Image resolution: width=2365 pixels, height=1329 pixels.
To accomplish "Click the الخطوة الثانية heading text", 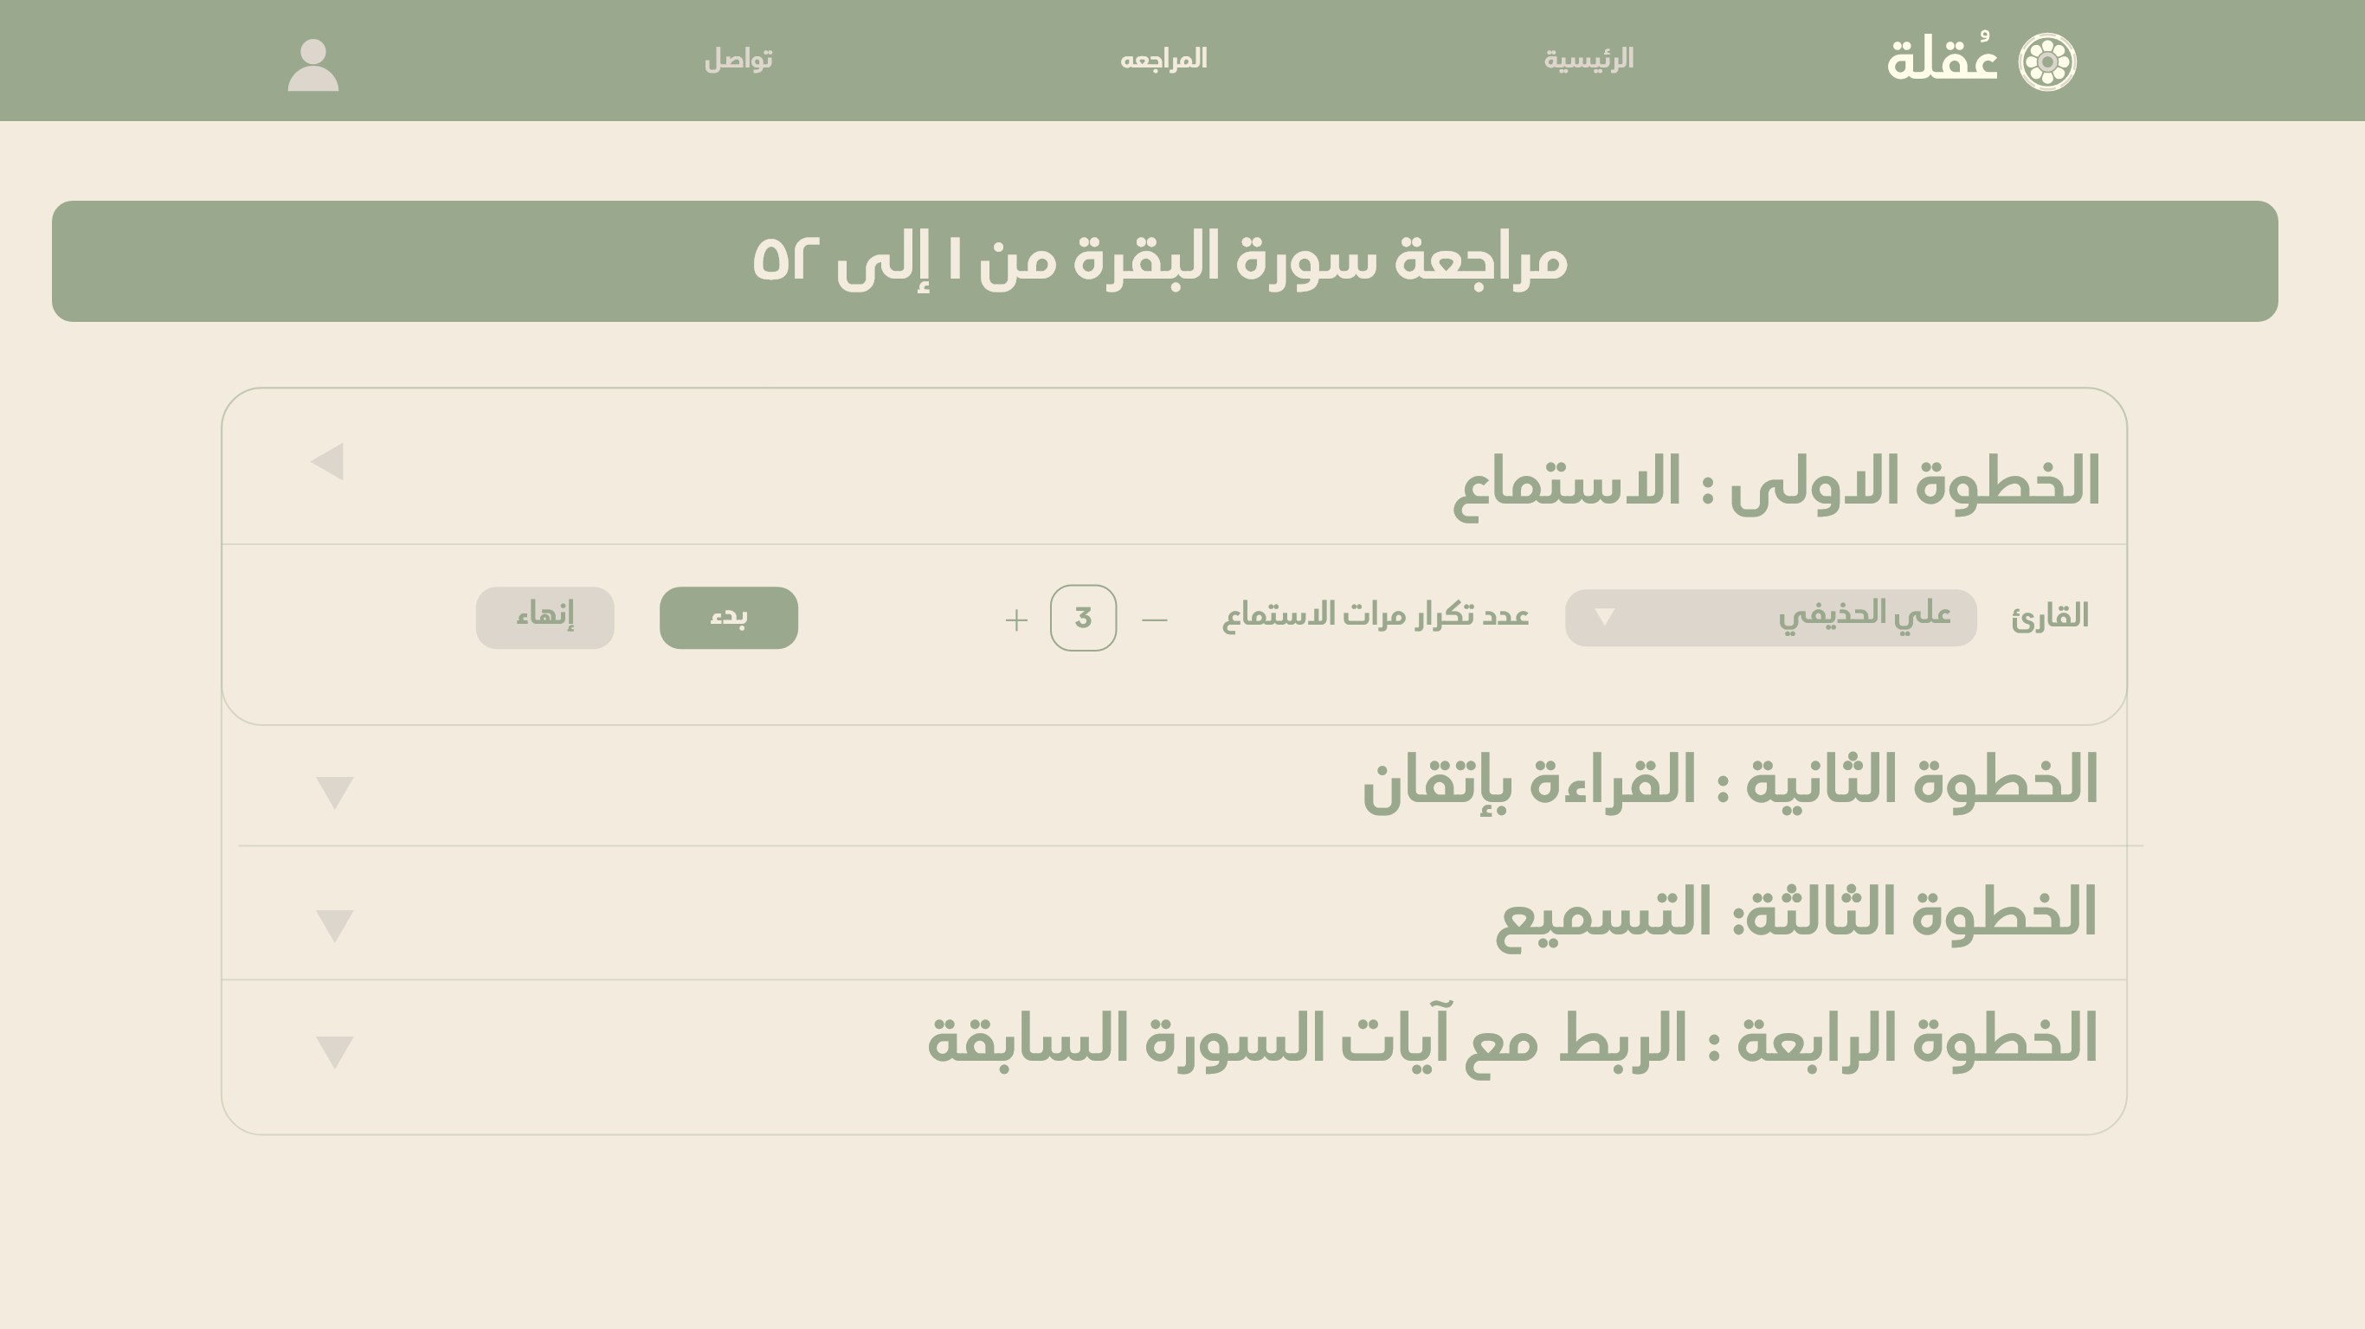I will pos(1730,780).
